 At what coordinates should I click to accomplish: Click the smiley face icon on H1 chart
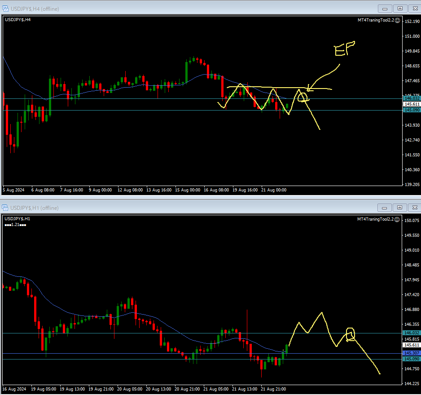pos(398,219)
